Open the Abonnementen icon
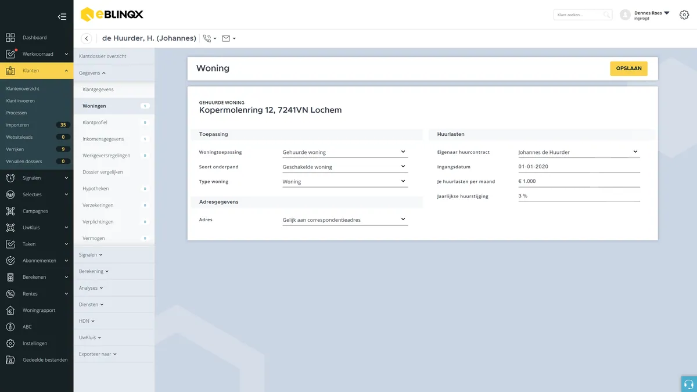 click(x=10, y=261)
